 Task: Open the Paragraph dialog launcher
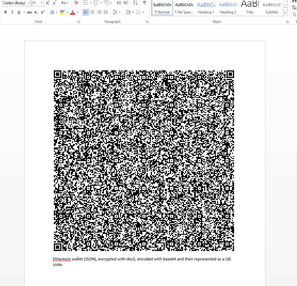[147, 22]
